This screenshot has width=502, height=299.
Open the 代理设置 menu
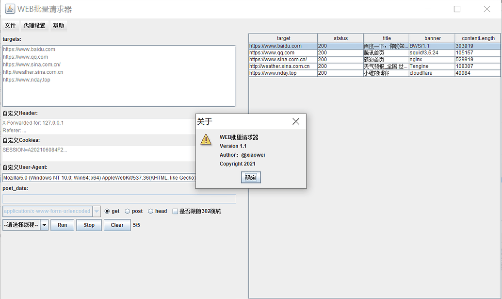[34, 25]
